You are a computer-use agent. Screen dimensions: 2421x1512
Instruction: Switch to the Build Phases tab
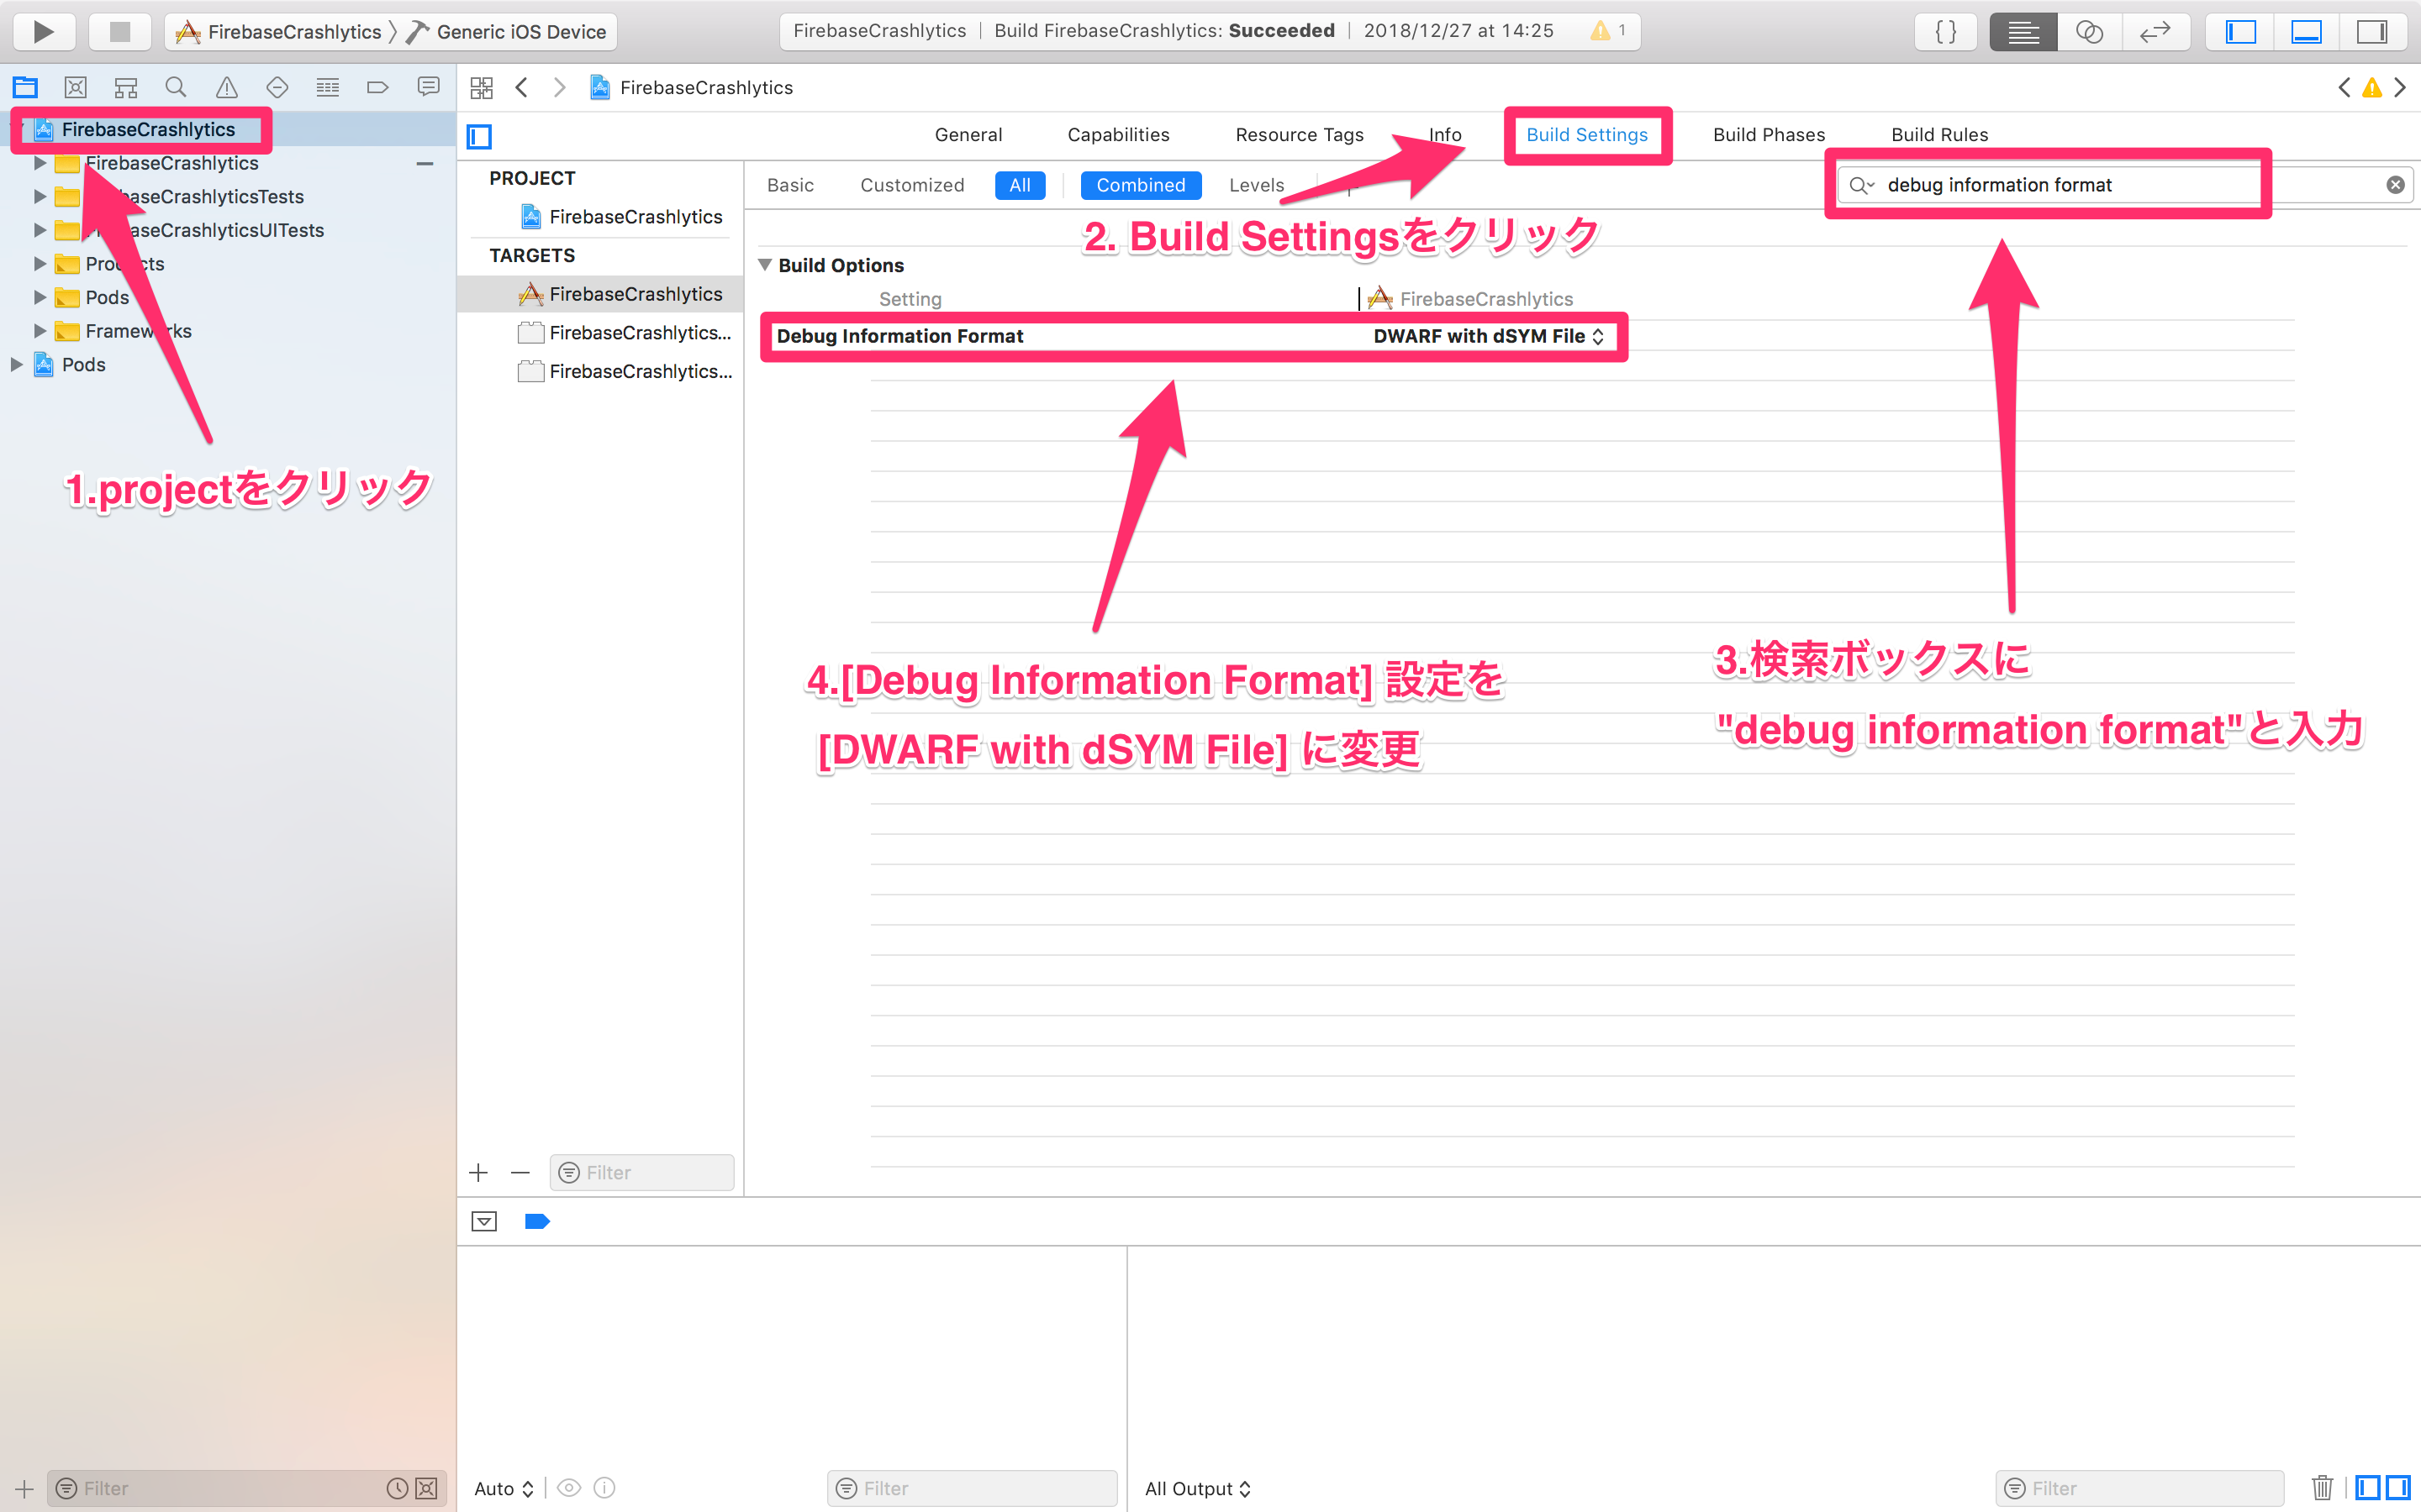click(x=1768, y=134)
